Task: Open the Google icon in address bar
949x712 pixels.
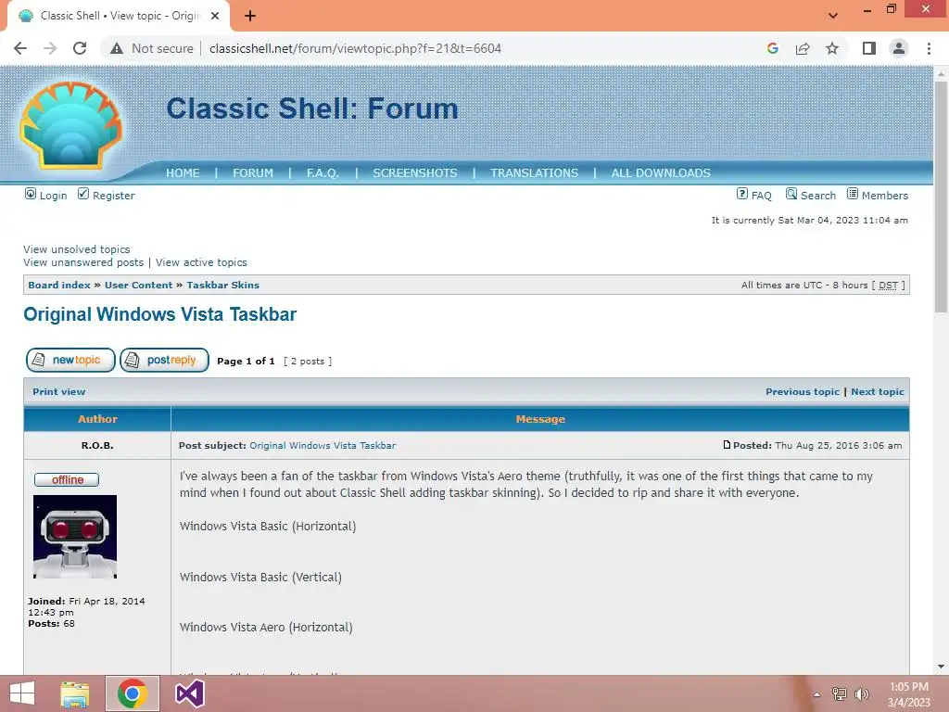Action: (772, 48)
